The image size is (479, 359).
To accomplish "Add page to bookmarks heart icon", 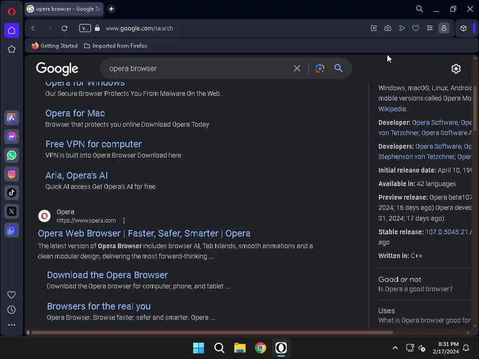I will coord(416,28).
